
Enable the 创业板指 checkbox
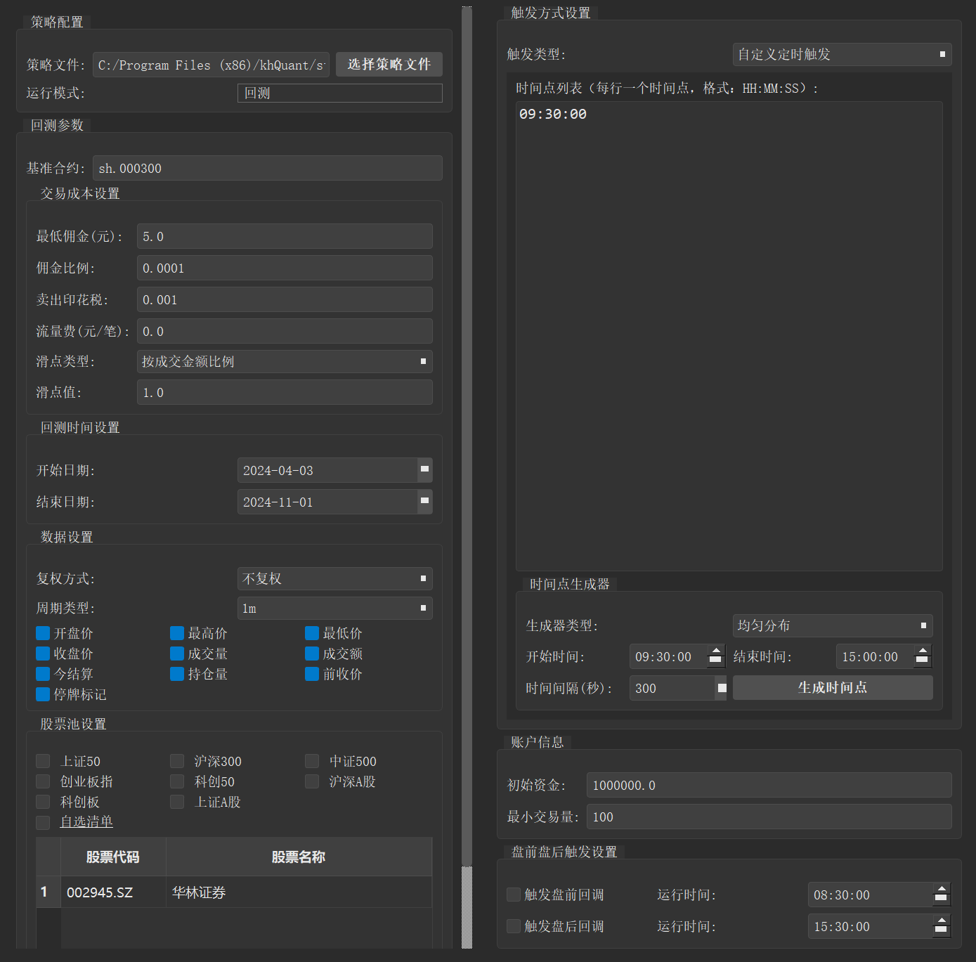[x=43, y=782]
